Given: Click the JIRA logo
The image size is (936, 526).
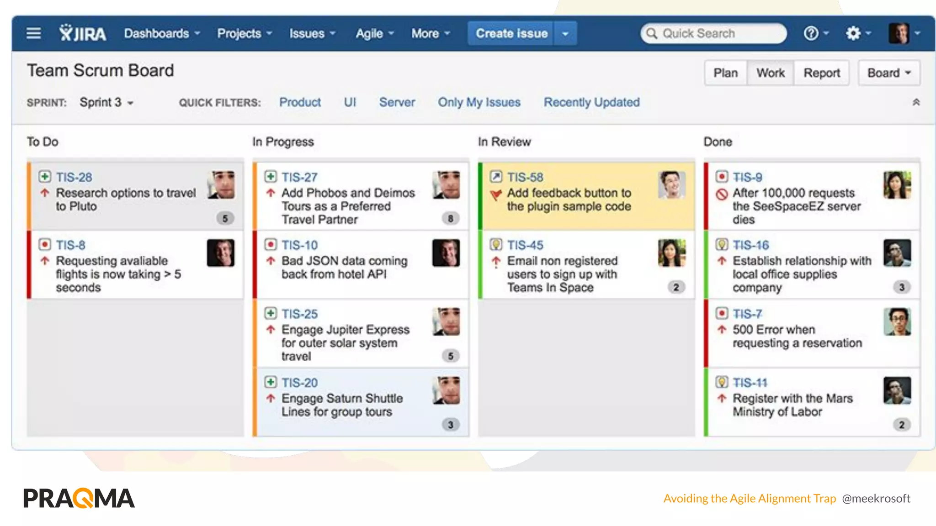Looking at the screenshot, I should [x=83, y=33].
